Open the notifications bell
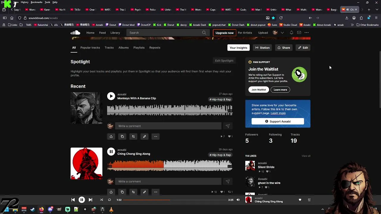381x214 pixels. tap(291, 33)
